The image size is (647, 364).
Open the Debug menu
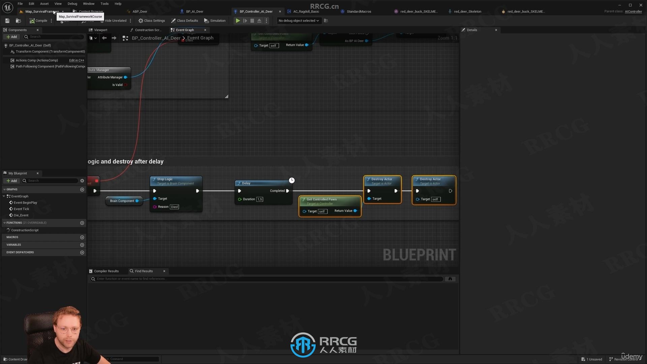(x=72, y=4)
